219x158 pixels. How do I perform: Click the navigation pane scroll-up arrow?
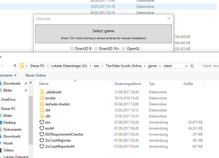coord(31,83)
